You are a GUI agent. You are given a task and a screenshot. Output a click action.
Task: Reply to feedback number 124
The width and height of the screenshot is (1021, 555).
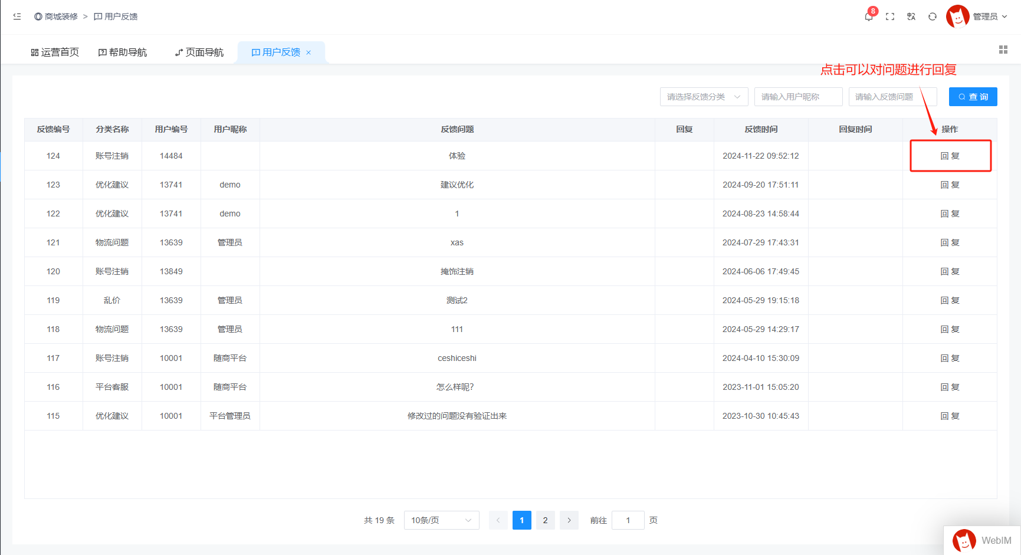950,156
